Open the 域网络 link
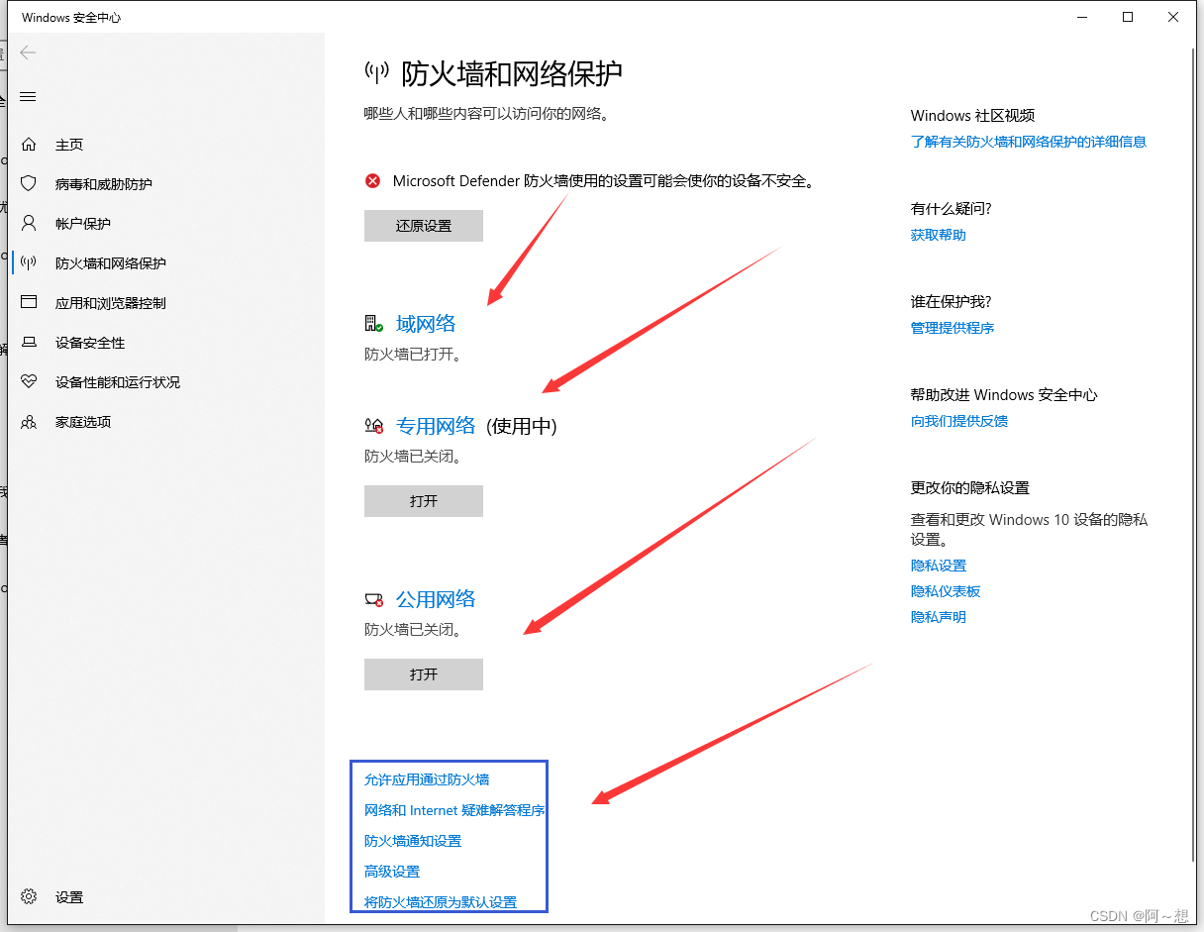Image resolution: width=1204 pixels, height=932 pixels. tap(426, 323)
